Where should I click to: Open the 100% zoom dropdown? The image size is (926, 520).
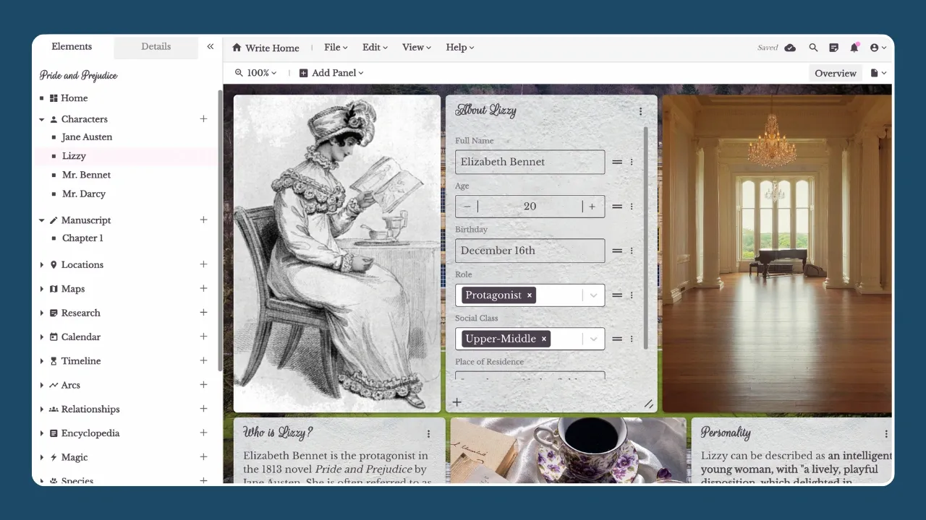(255, 73)
